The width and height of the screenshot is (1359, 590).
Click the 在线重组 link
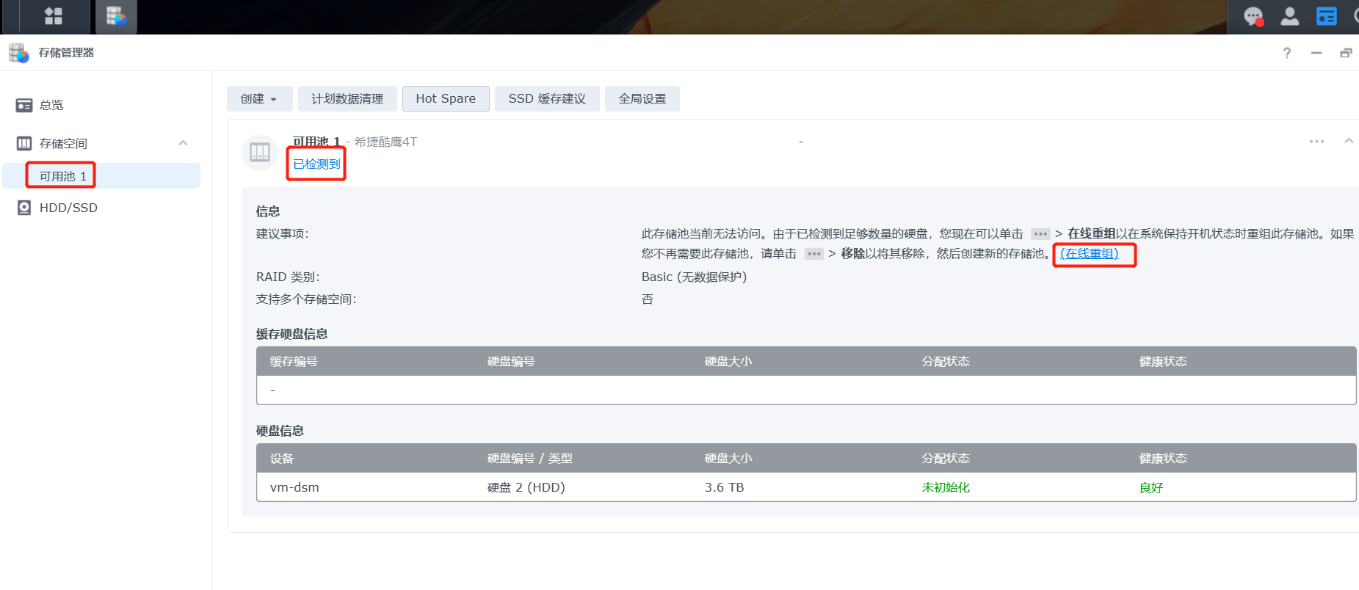[x=1090, y=254]
